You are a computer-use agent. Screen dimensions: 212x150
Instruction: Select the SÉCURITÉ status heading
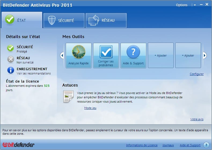tap(25, 47)
